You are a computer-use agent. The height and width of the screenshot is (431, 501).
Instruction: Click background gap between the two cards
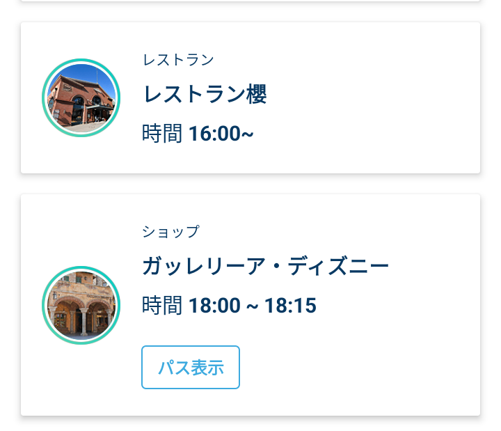click(250, 184)
